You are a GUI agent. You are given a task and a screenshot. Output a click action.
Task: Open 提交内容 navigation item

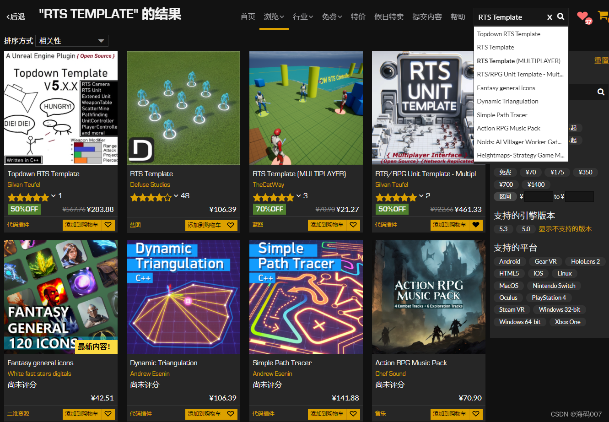point(427,16)
